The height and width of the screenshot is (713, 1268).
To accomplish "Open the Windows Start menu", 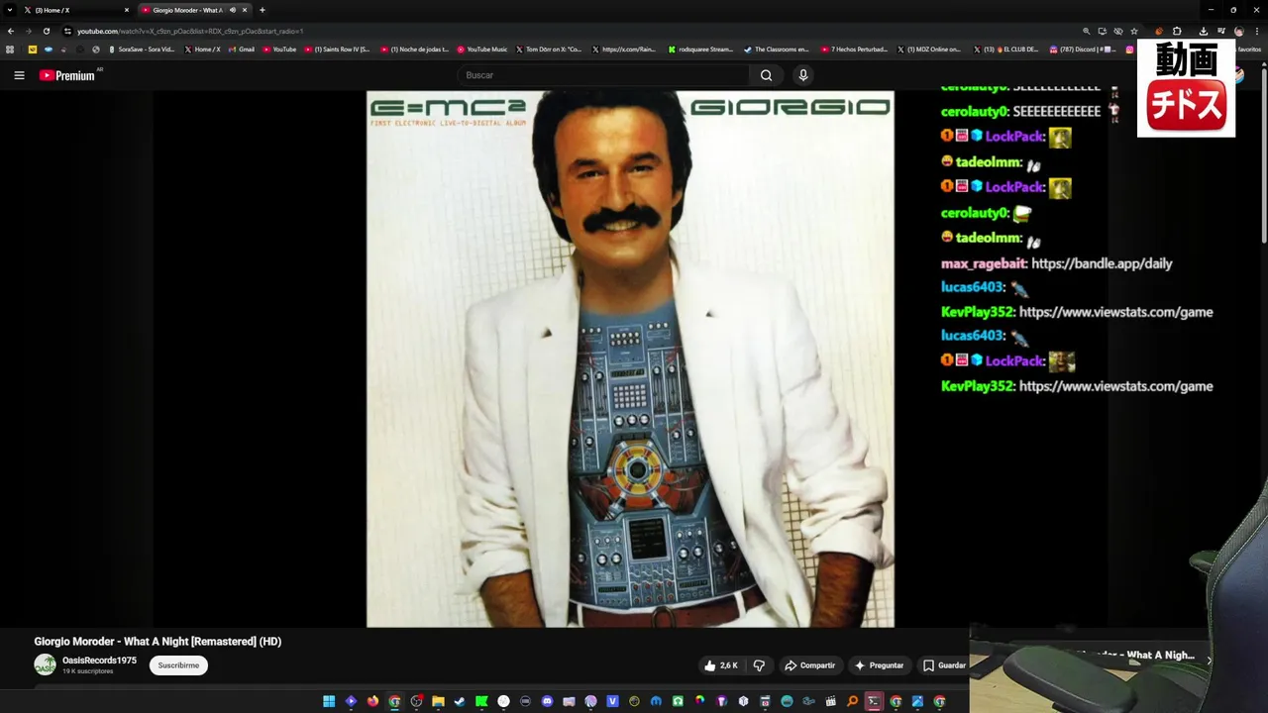I will [x=329, y=701].
